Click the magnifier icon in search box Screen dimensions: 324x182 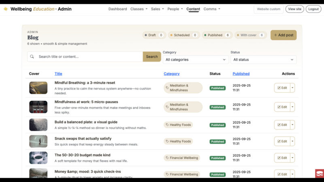(x=32, y=57)
